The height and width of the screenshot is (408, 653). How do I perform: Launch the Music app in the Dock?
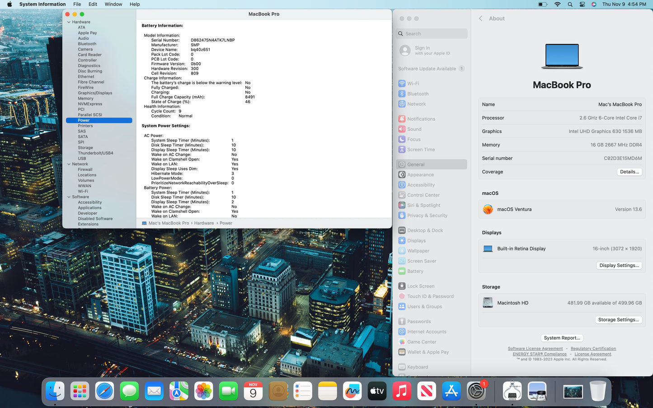402,391
